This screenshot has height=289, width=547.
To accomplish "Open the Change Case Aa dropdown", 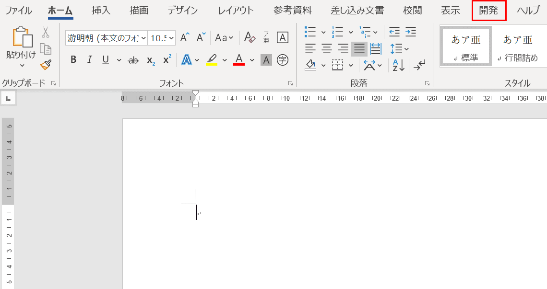I will tap(224, 38).
